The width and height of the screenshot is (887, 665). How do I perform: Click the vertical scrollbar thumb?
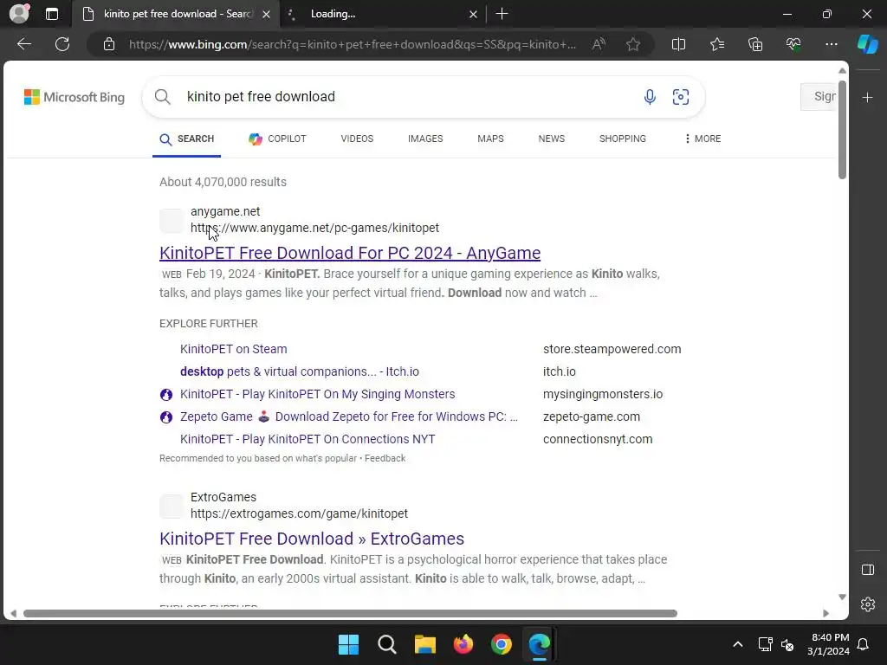tap(842, 130)
